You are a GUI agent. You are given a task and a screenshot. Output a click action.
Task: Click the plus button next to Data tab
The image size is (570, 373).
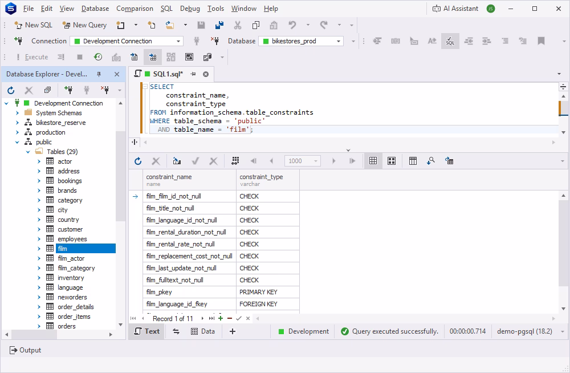point(233,331)
